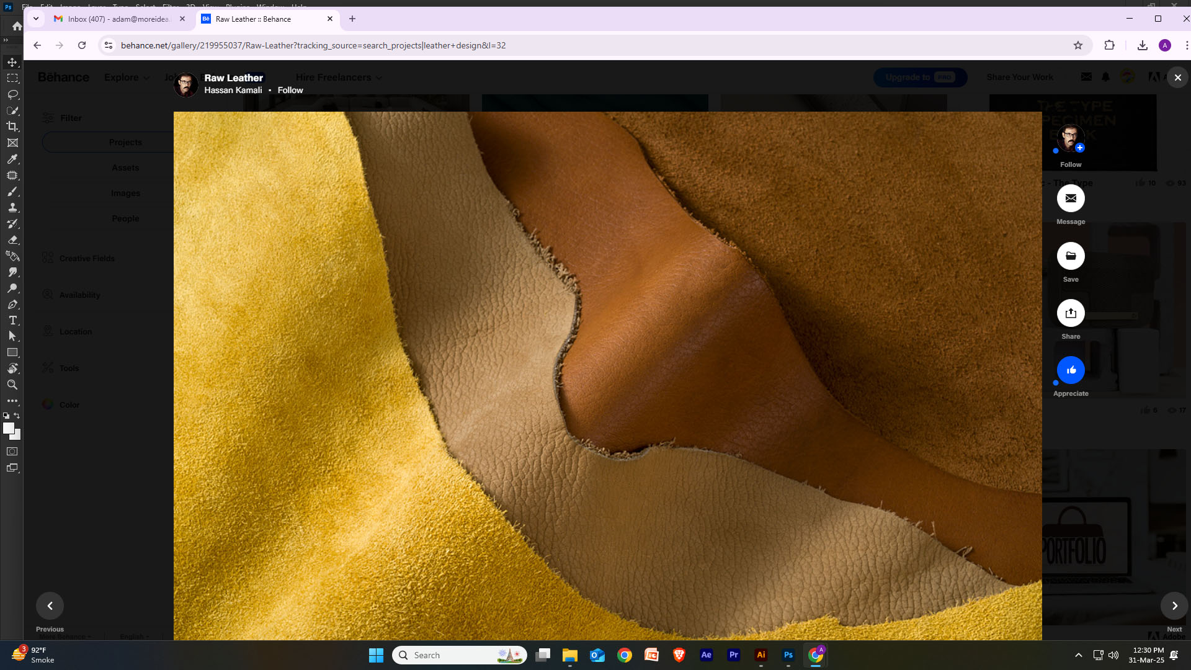This screenshot has width=1191, height=670.
Task: Swap foreground and background colors
Action: click(17, 416)
